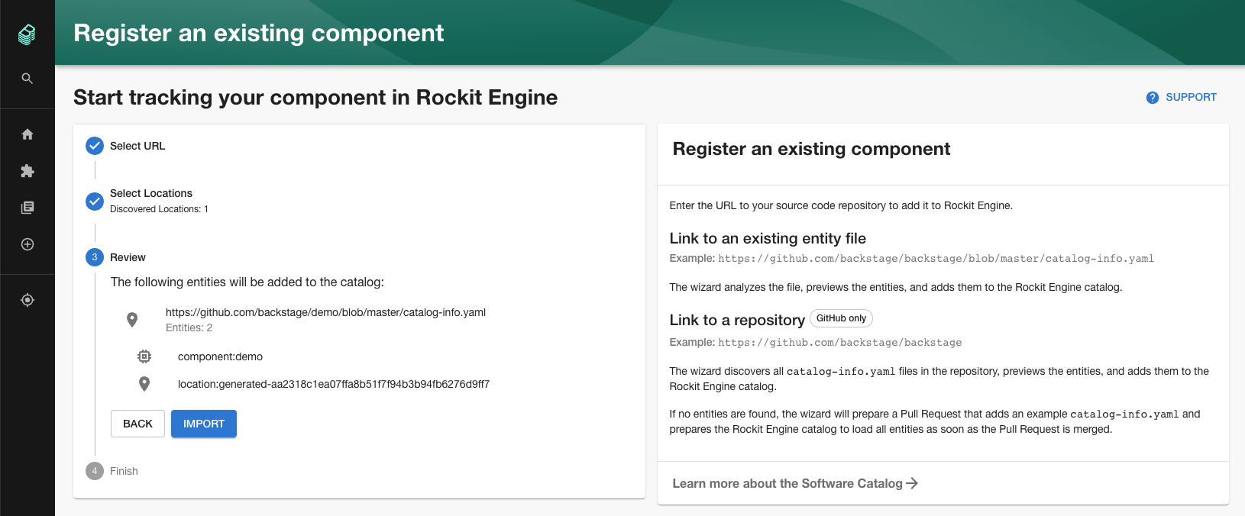Click the Entities: 2 text
This screenshot has height=516, width=1245.
(x=189, y=327)
